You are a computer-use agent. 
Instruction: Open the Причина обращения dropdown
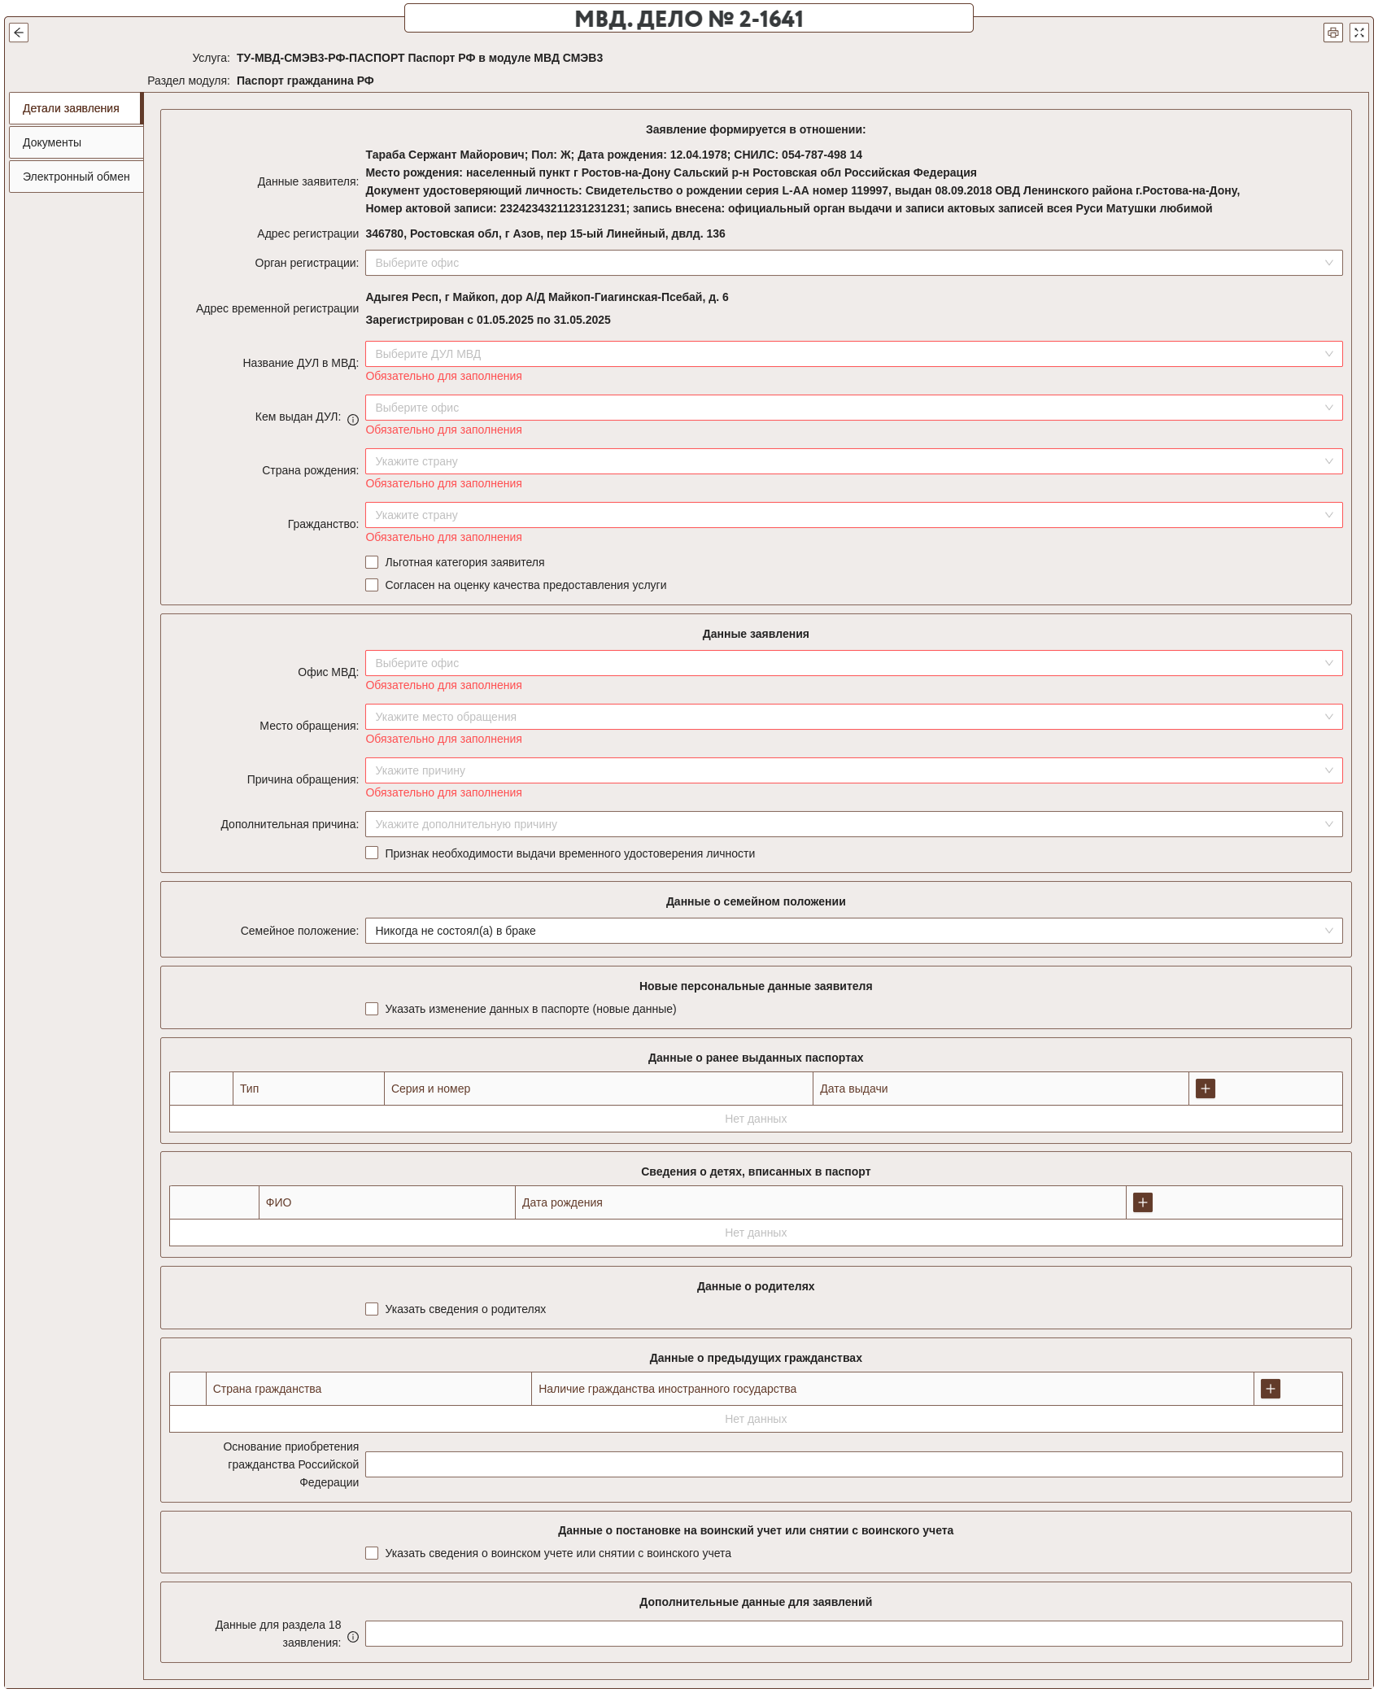pyautogui.click(x=853, y=770)
